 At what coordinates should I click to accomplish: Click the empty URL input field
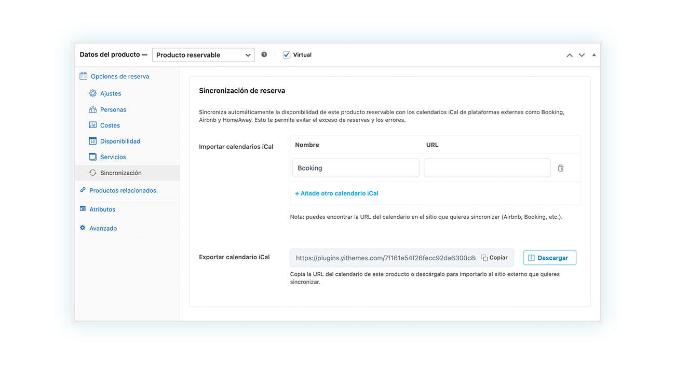[x=487, y=167]
